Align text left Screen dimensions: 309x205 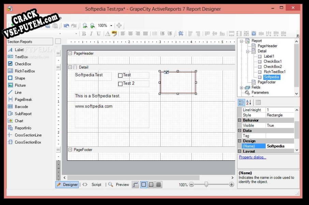(123, 34)
